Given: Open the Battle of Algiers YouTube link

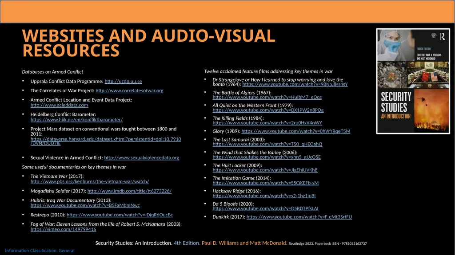Looking at the screenshot, I should 267,98.
